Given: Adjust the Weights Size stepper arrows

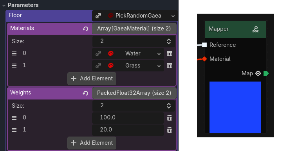Looking at the screenshot, I should 169,106.
